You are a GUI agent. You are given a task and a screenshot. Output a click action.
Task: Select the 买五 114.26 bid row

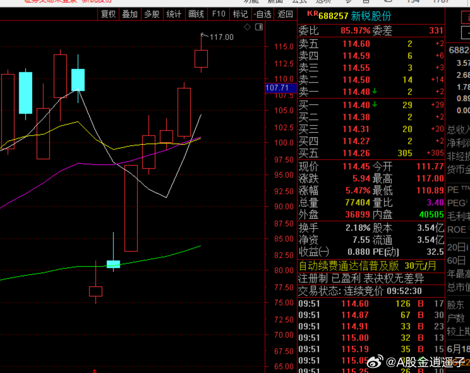click(371, 153)
